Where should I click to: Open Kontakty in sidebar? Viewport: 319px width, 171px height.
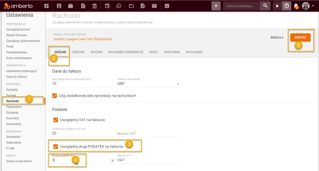coord(12,90)
